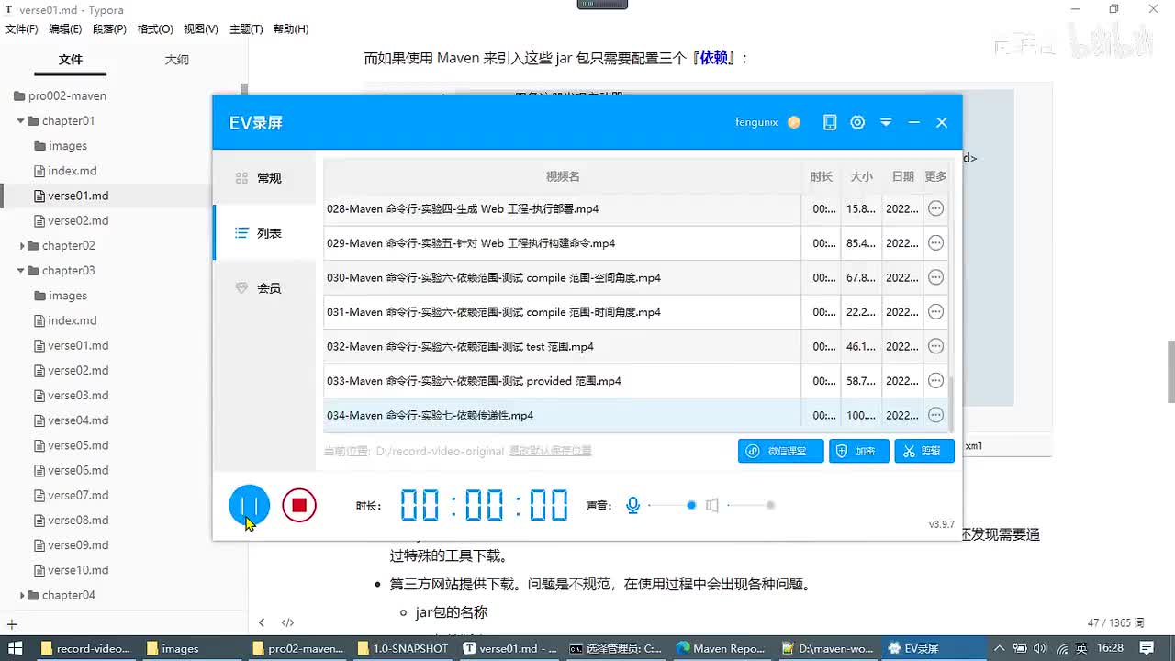Open the 帮助(H) menu in Typora
This screenshot has height=661, width=1175.
[x=290, y=28]
